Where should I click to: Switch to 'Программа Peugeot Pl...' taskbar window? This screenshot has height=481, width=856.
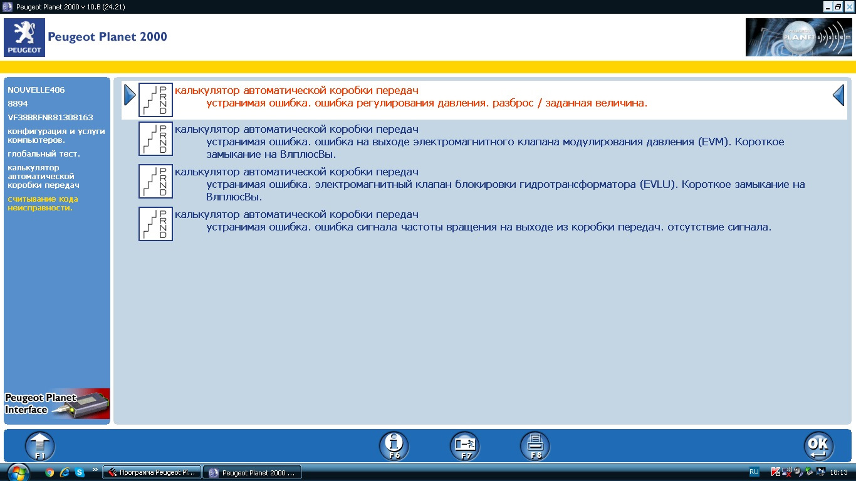152,473
